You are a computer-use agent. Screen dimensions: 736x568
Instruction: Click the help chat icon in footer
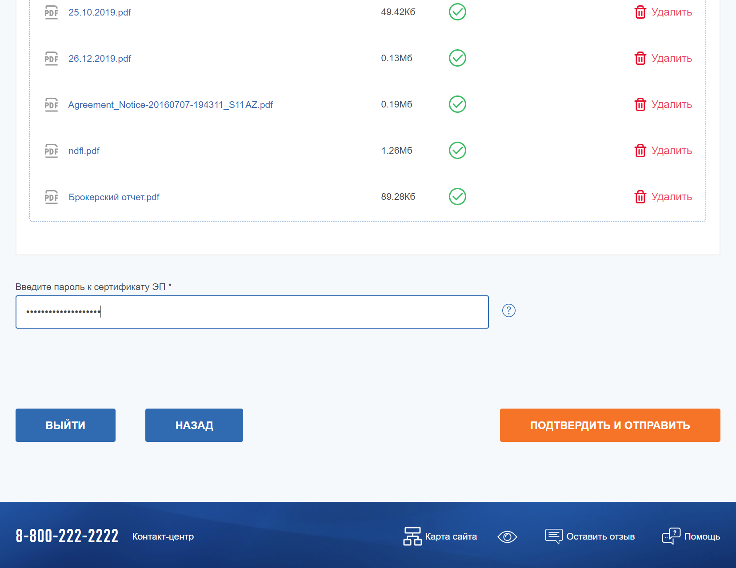coord(671,536)
